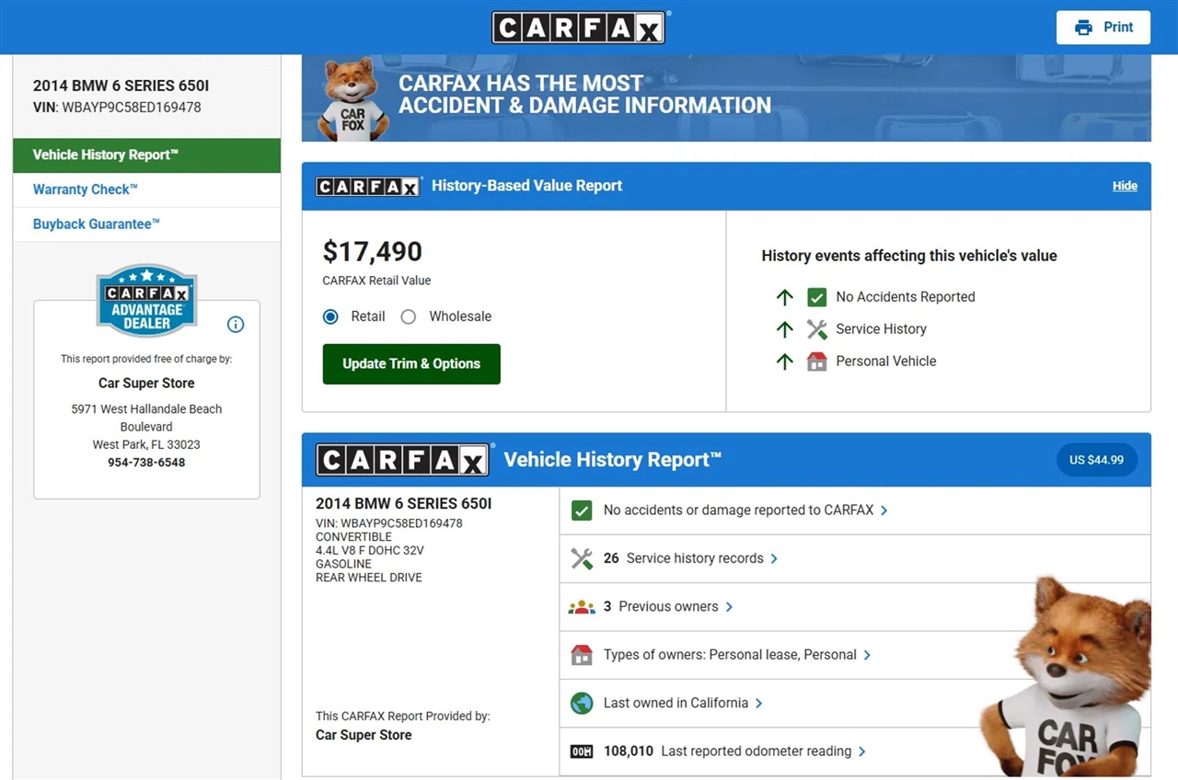Open the Buyback Guarantee tab
Image resolution: width=1178 pixels, height=780 pixels.
click(97, 224)
